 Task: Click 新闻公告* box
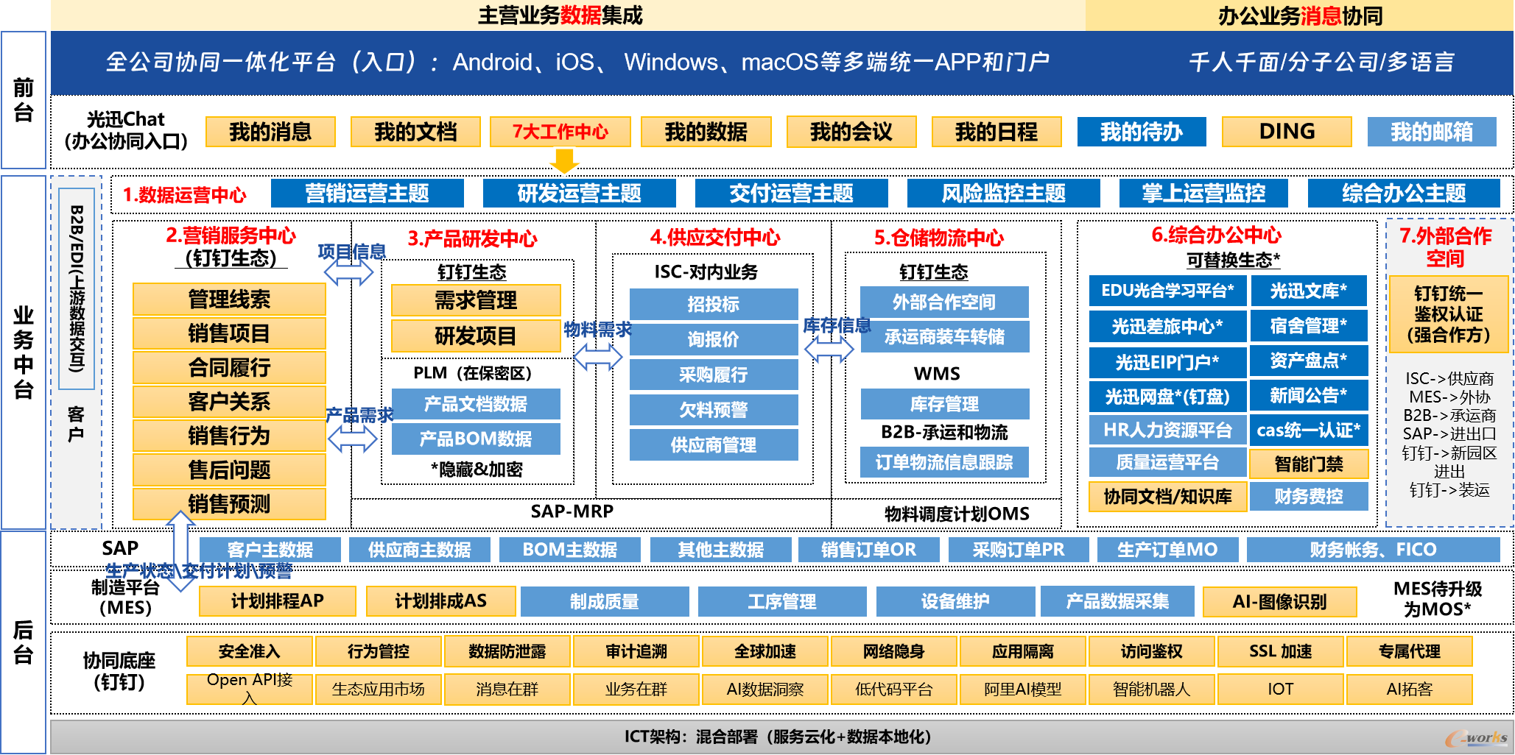point(1309,396)
